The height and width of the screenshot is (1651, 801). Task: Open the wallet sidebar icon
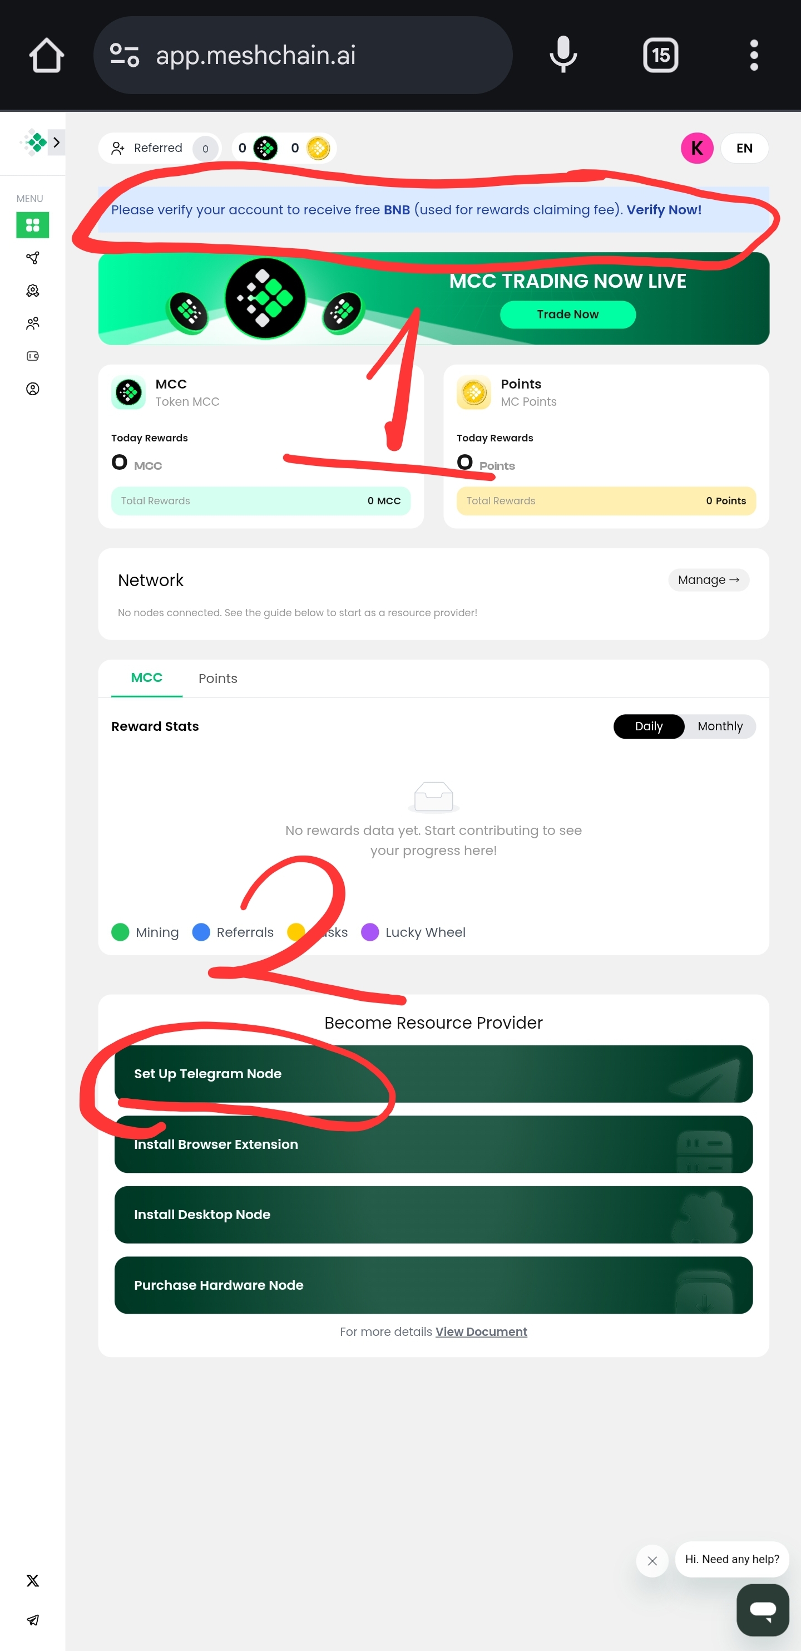point(33,356)
